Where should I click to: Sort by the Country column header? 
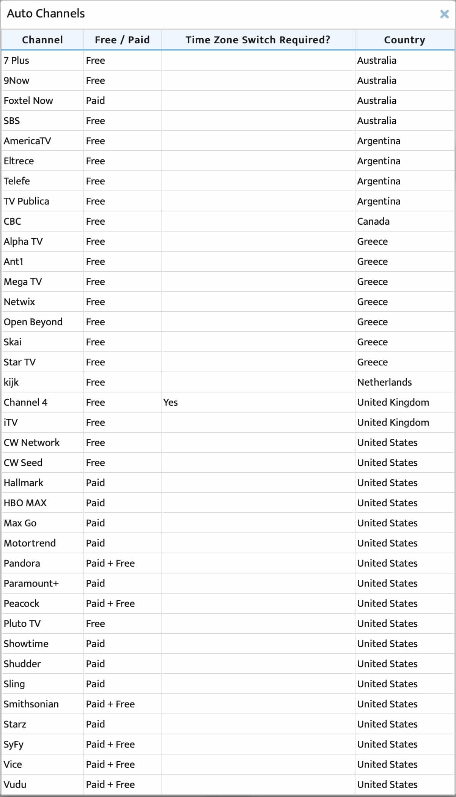point(404,40)
